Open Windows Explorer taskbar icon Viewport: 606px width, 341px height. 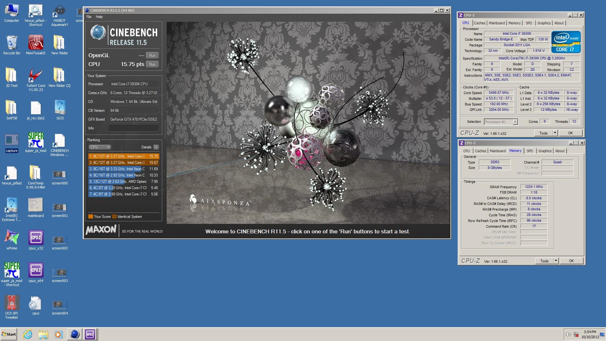point(43,334)
